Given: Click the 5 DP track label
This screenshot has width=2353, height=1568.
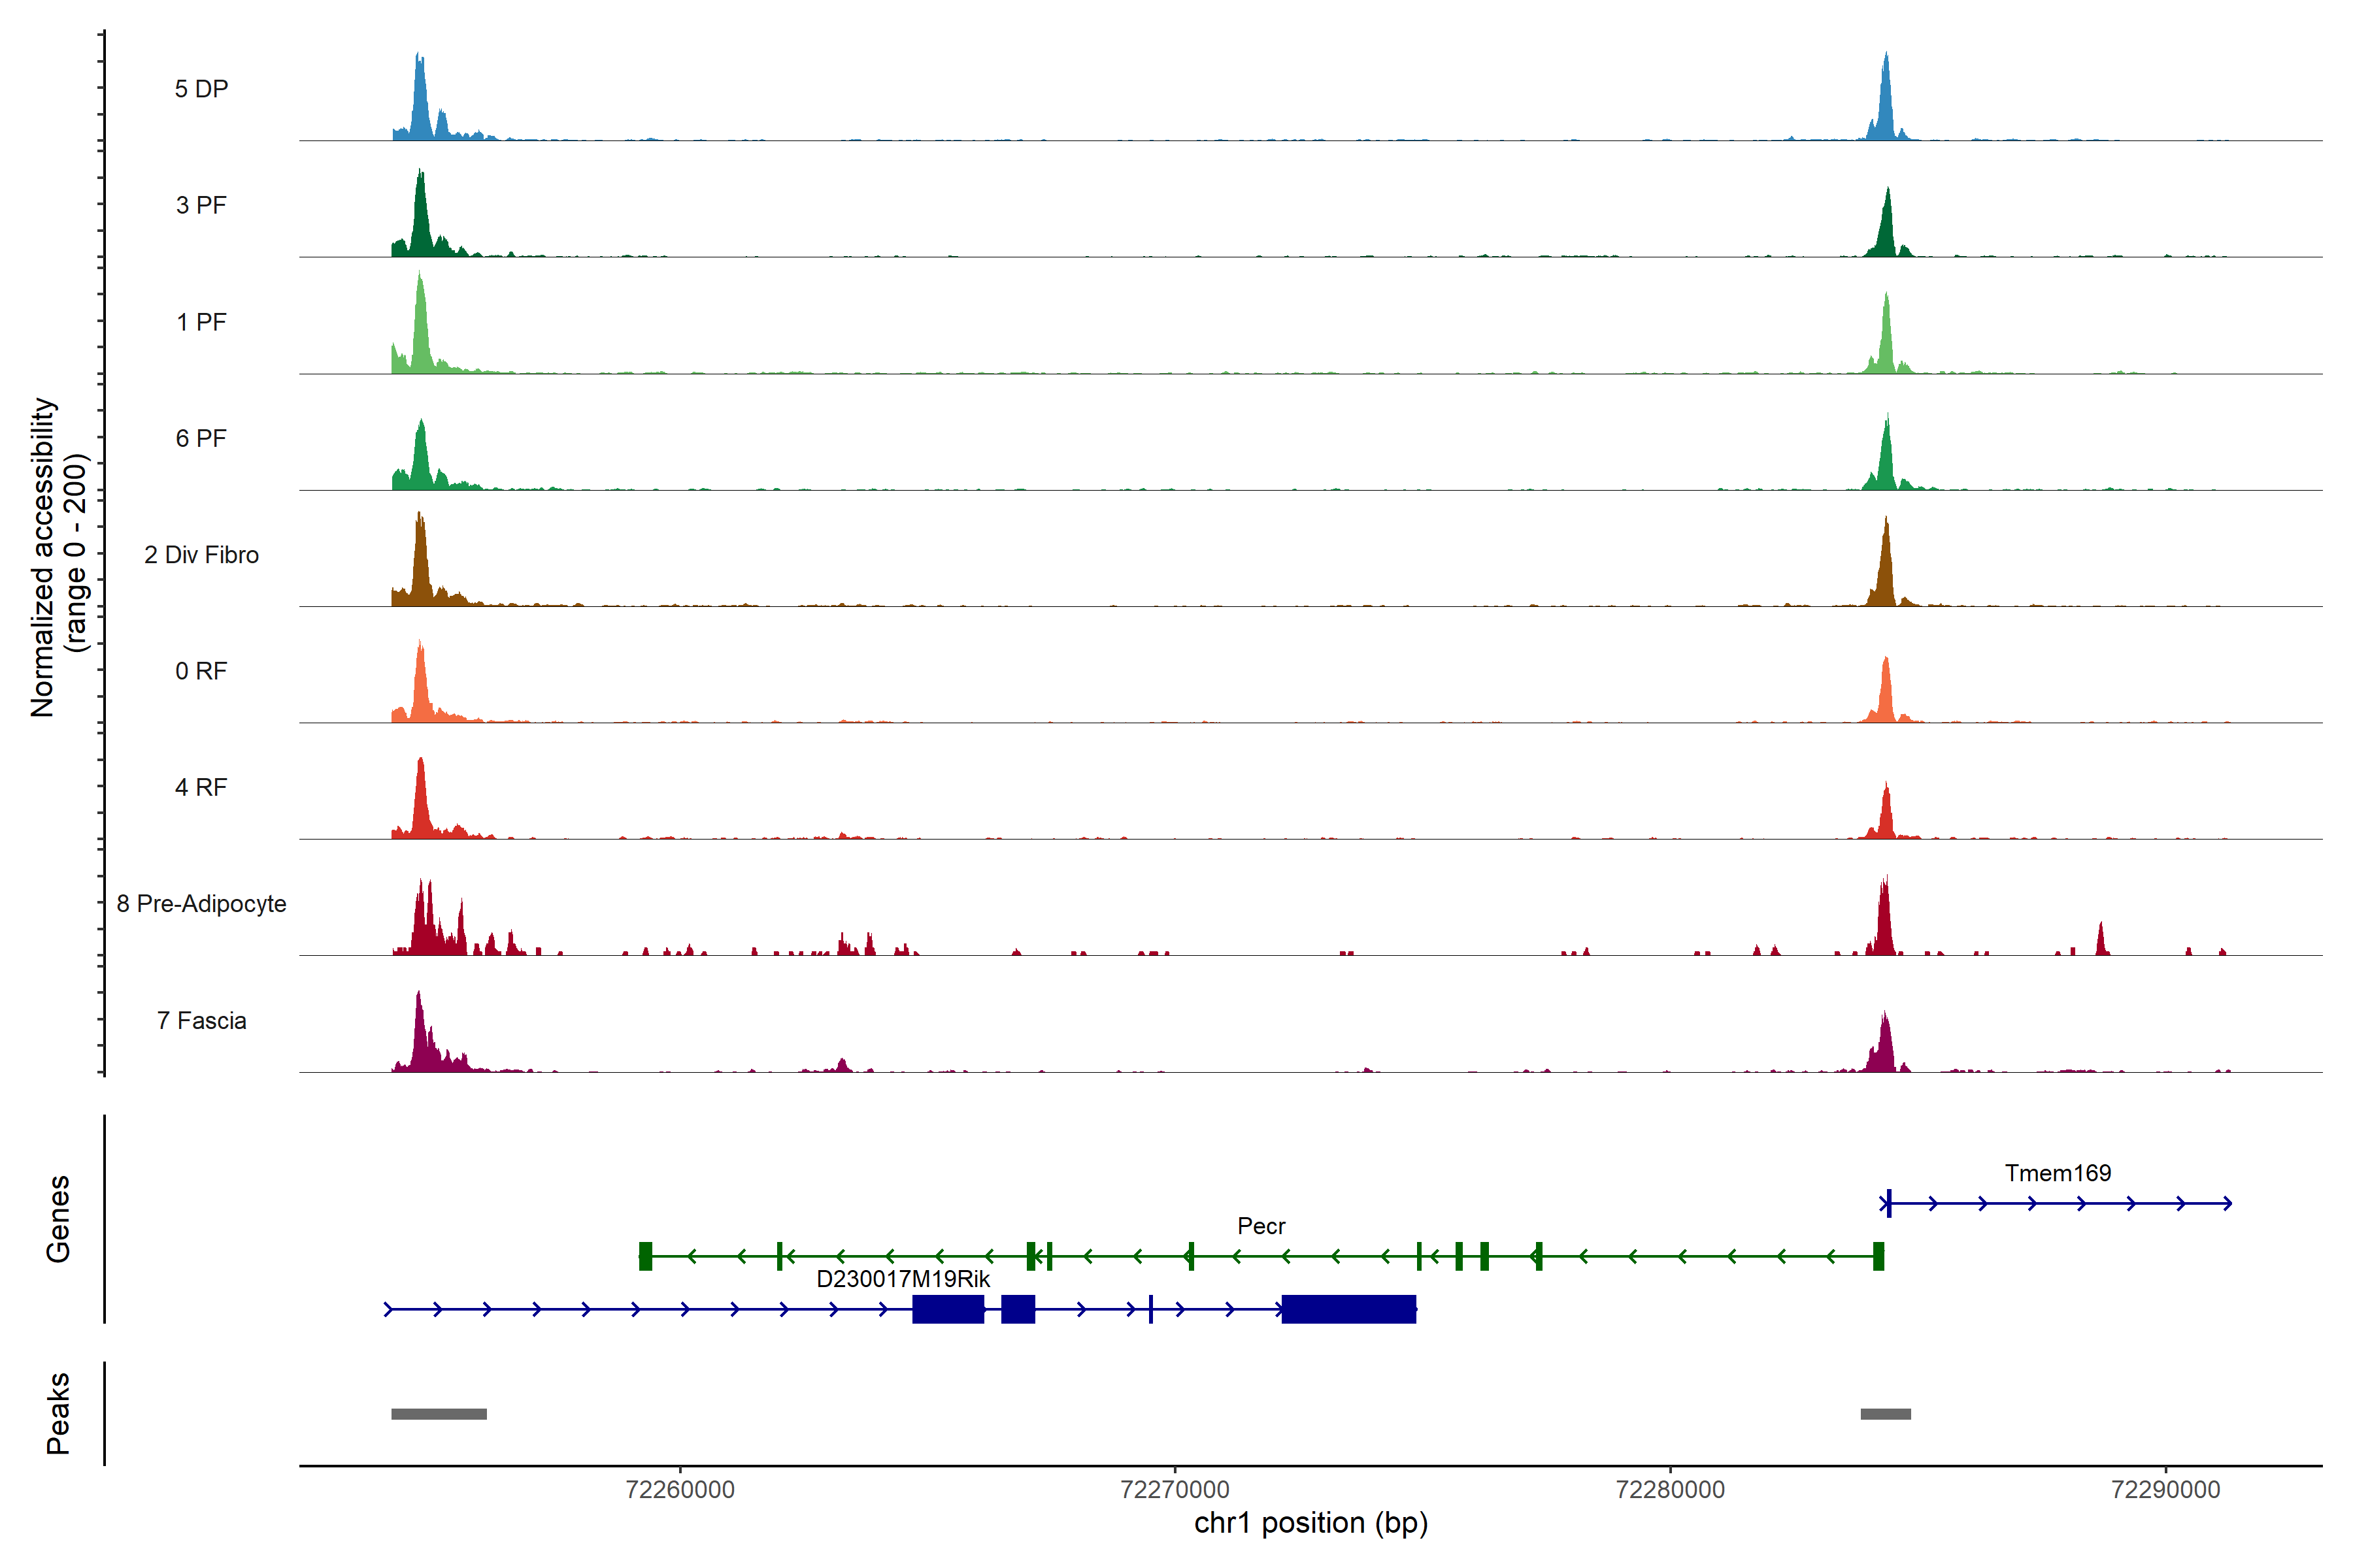Looking at the screenshot, I should click(201, 89).
